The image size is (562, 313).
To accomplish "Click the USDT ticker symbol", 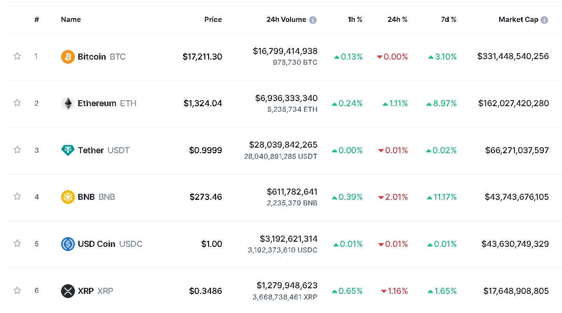I will pyautogui.click(x=119, y=150).
